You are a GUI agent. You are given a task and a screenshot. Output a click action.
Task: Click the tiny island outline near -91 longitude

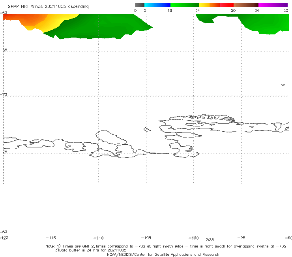pyautogui.click(x=283, y=85)
